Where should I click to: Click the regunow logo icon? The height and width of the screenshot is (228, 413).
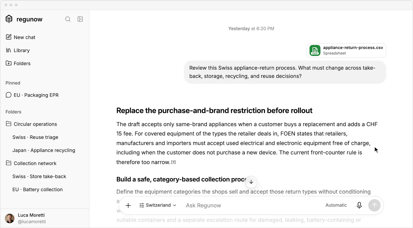[9, 19]
